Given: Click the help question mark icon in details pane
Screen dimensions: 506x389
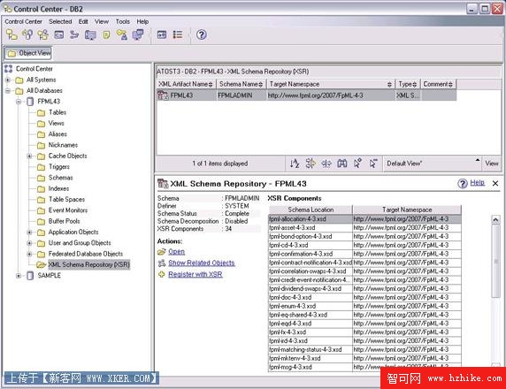Looking at the screenshot, I should coord(463,183).
